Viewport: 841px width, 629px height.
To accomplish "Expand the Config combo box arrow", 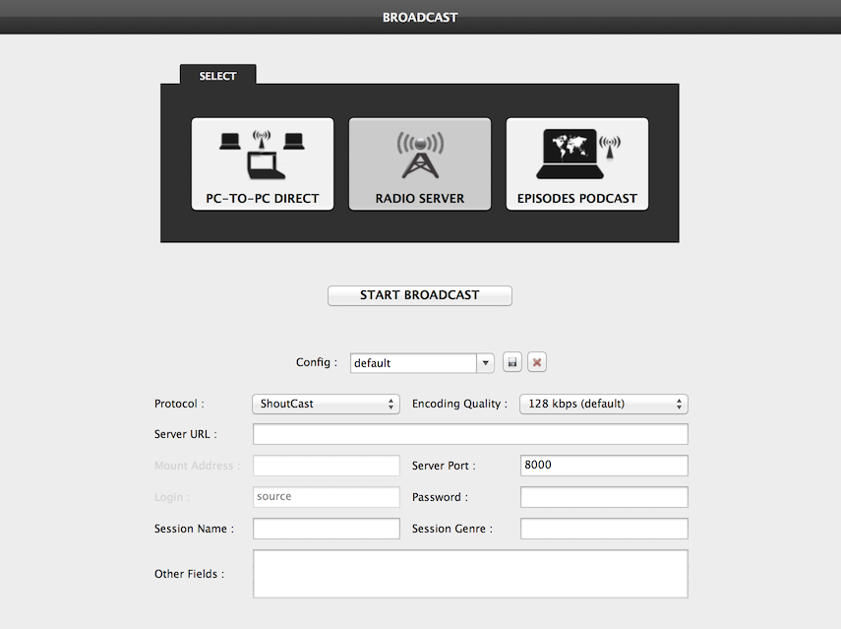I will tap(485, 363).
